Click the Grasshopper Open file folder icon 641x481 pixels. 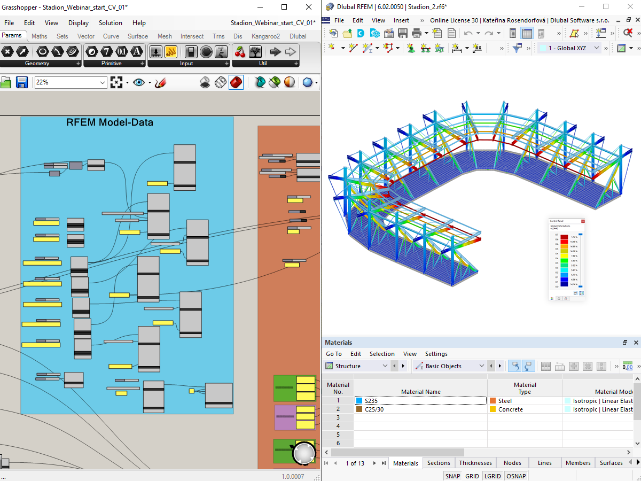click(x=5, y=82)
